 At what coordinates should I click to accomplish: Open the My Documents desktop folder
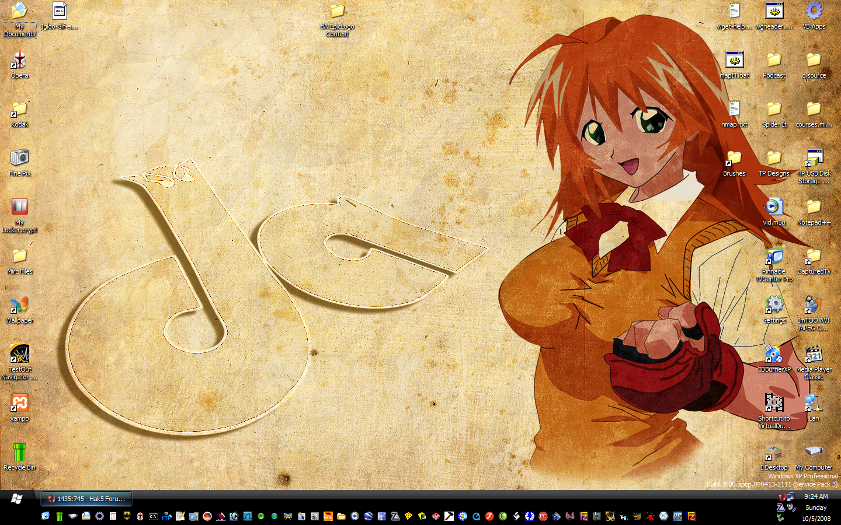click(19, 19)
